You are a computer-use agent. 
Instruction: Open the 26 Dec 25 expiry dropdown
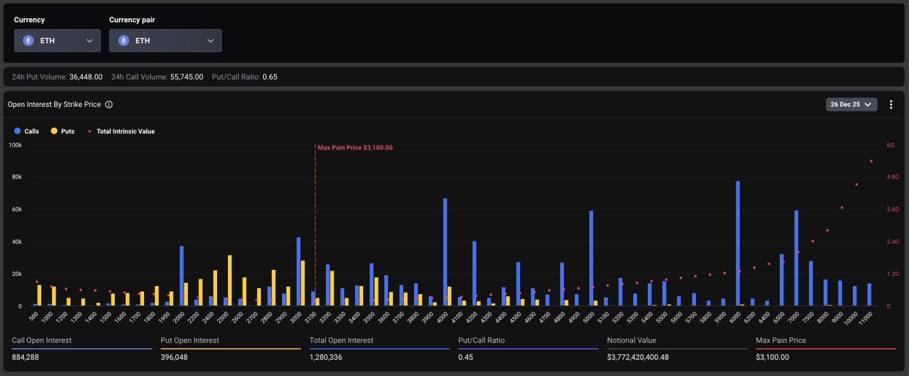coord(851,105)
